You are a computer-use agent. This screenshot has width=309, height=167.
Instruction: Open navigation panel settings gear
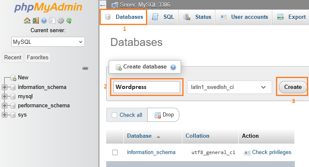[x=61, y=20]
